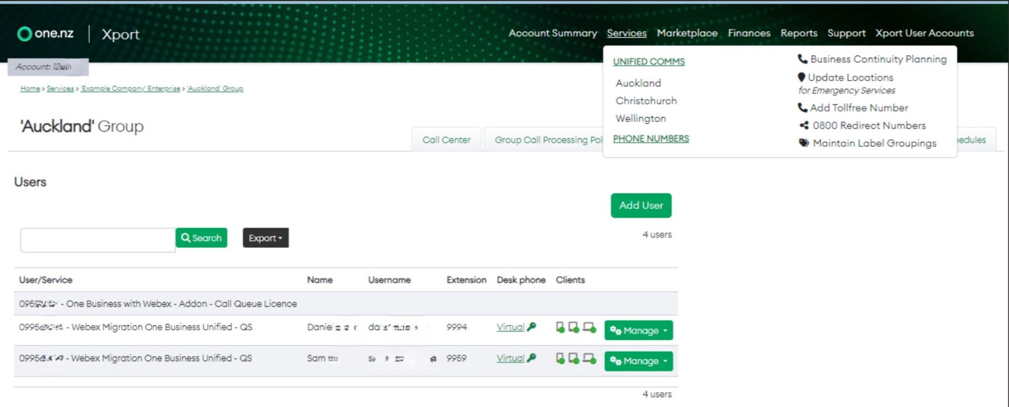Open the Account Summary menu
The image size is (1009, 407).
[552, 33]
